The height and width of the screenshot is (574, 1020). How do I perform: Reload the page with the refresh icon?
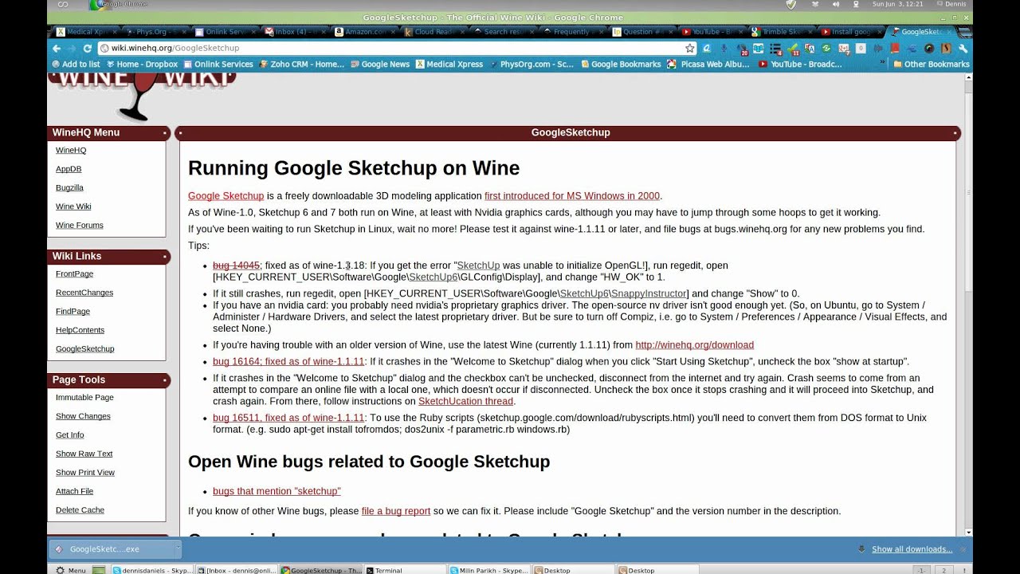click(87, 49)
